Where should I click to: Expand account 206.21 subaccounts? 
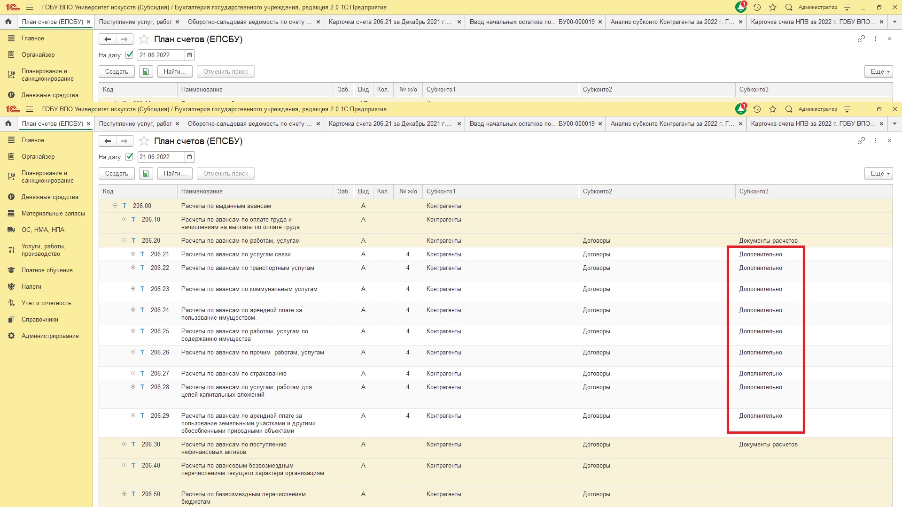point(133,254)
